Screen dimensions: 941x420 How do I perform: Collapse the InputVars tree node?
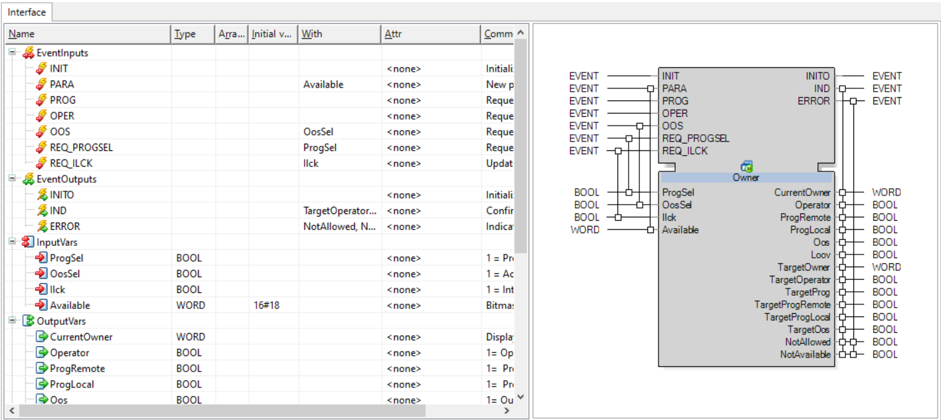[13, 242]
